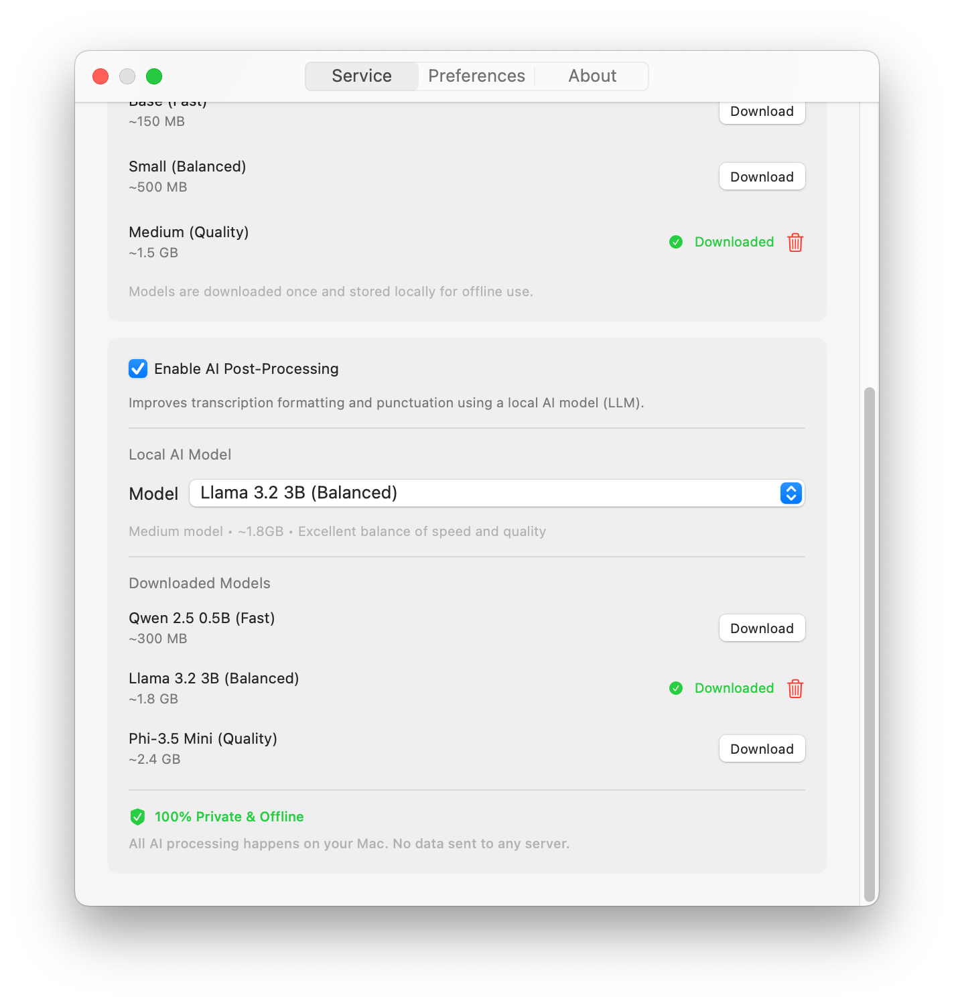Screen dimensions: 954x1005
Task: Delete the downloaded Llama 3.2 3B model
Action: [x=795, y=688]
